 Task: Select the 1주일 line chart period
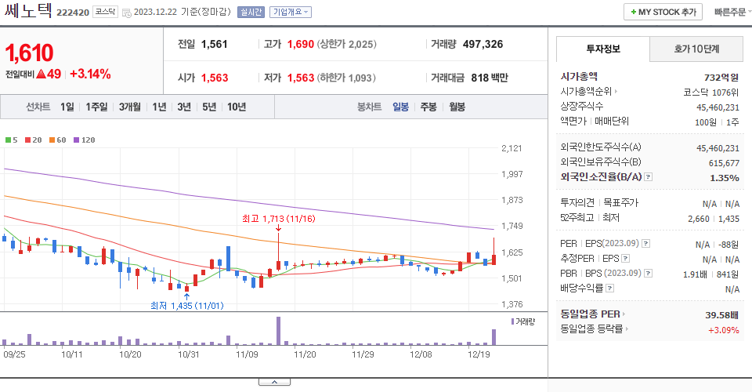pos(96,107)
